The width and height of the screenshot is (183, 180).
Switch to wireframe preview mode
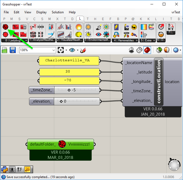coord(139,50)
